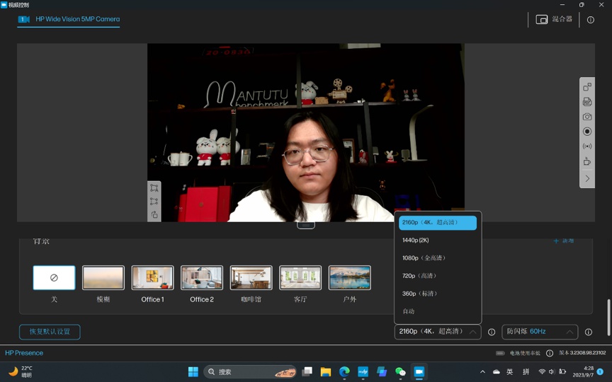Select the 户外 background thumbnail
This screenshot has width=612, height=382.
(x=350, y=277)
